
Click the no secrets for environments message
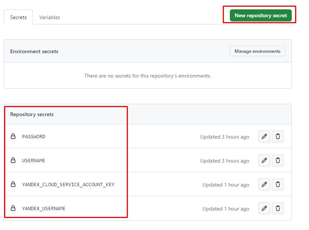tap(148, 76)
